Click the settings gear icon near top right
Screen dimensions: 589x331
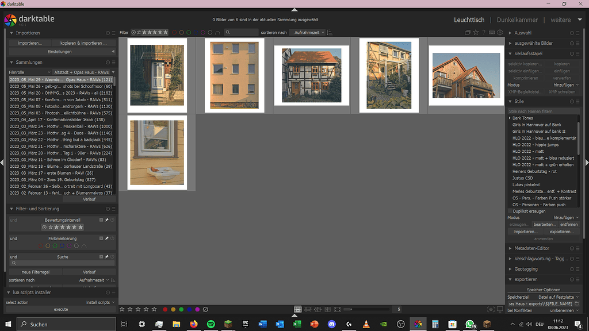(500, 32)
